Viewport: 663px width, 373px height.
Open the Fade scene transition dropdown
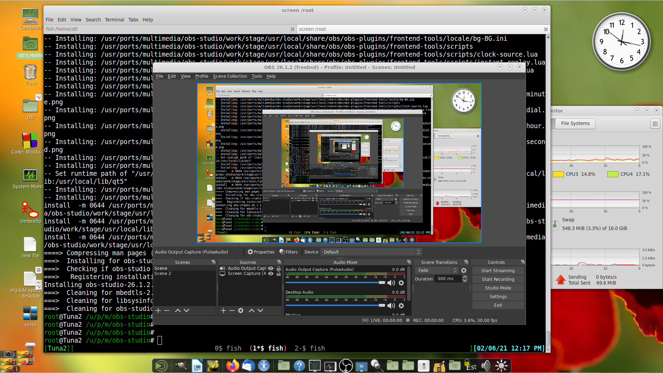click(x=437, y=270)
